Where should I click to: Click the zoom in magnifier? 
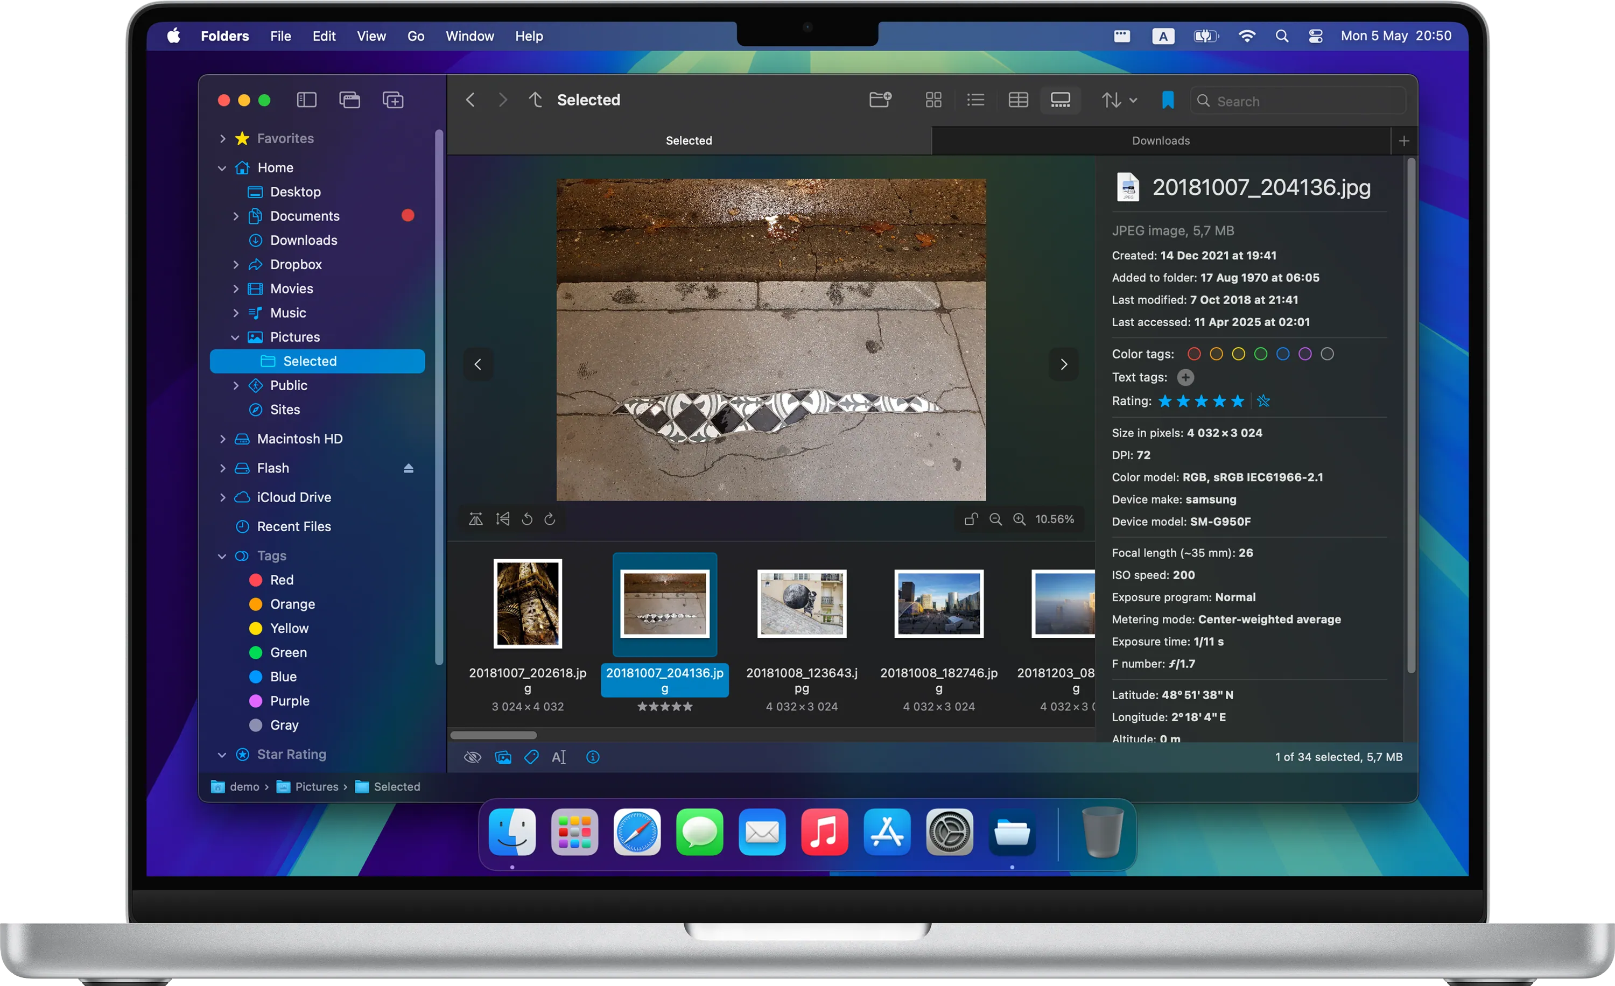pyautogui.click(x=1019, y=519)
